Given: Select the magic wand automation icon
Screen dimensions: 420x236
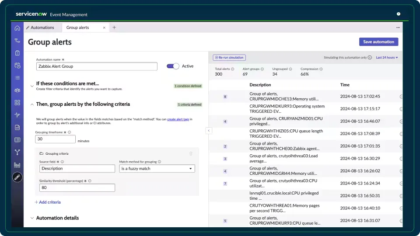Looking at the screenshot, I should (x=17, y=177).
